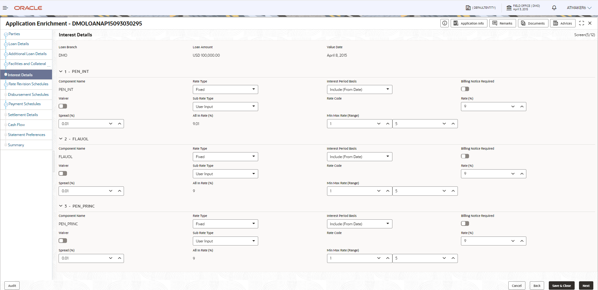Open FLAUOL Rate Type dropdown
This screenshot has height=290, width=598.
[225, 157]
